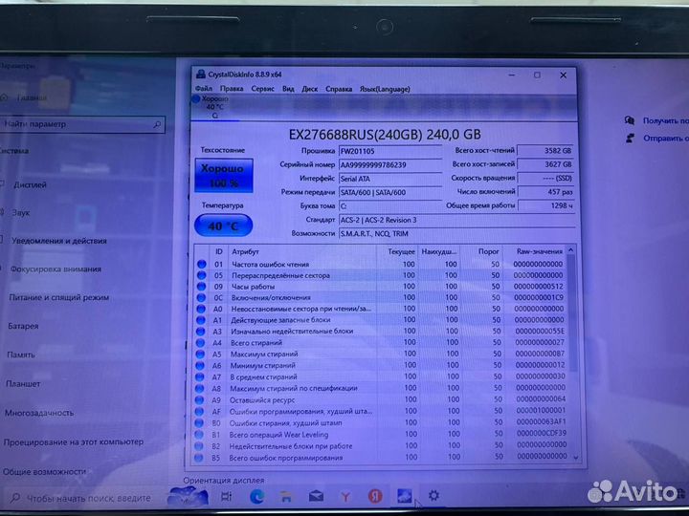Image resolution: width=689 pixels, height=516 pixels.
Task: Click the serial number field AA99999999786239
Action: (x=389, y=165)
